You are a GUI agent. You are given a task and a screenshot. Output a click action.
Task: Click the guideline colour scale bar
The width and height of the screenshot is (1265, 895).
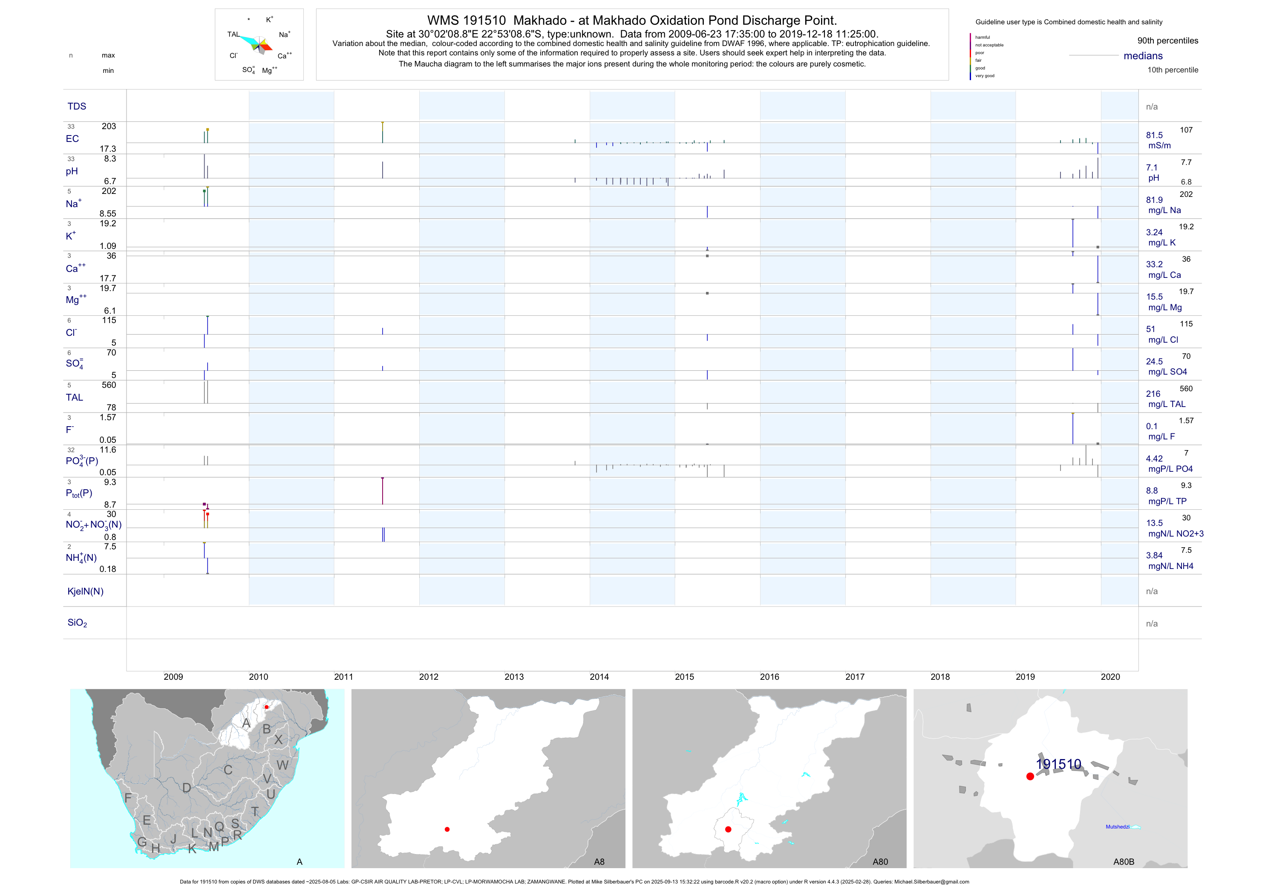click(x=970, y=56)
